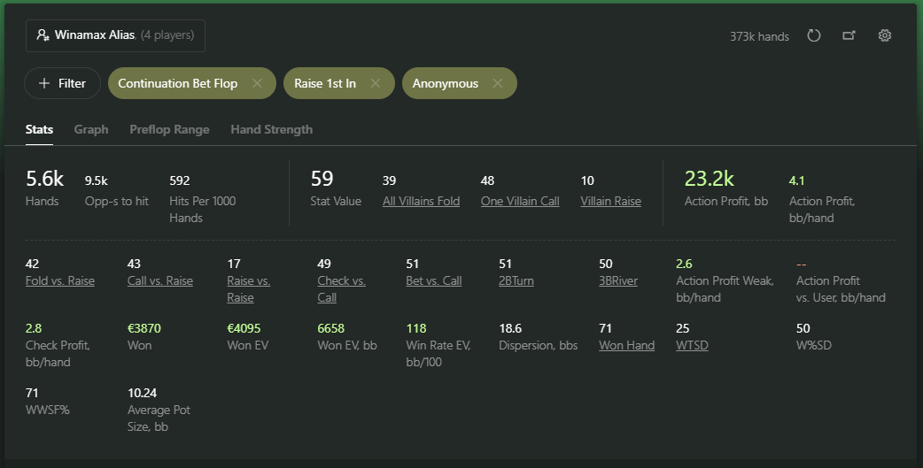Click the 6658 Won EV bb value

pyautogui.click(x=330, y=328)
